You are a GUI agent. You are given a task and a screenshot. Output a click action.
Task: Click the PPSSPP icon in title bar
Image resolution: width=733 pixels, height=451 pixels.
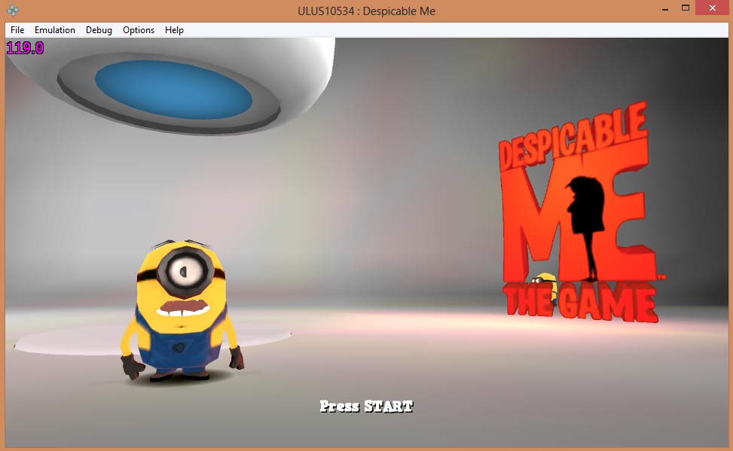[14, 11]
